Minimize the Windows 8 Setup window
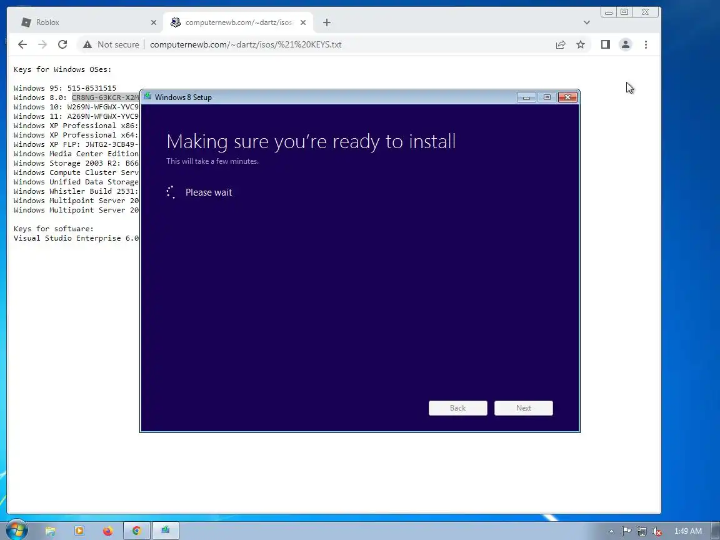 point(526,97)
